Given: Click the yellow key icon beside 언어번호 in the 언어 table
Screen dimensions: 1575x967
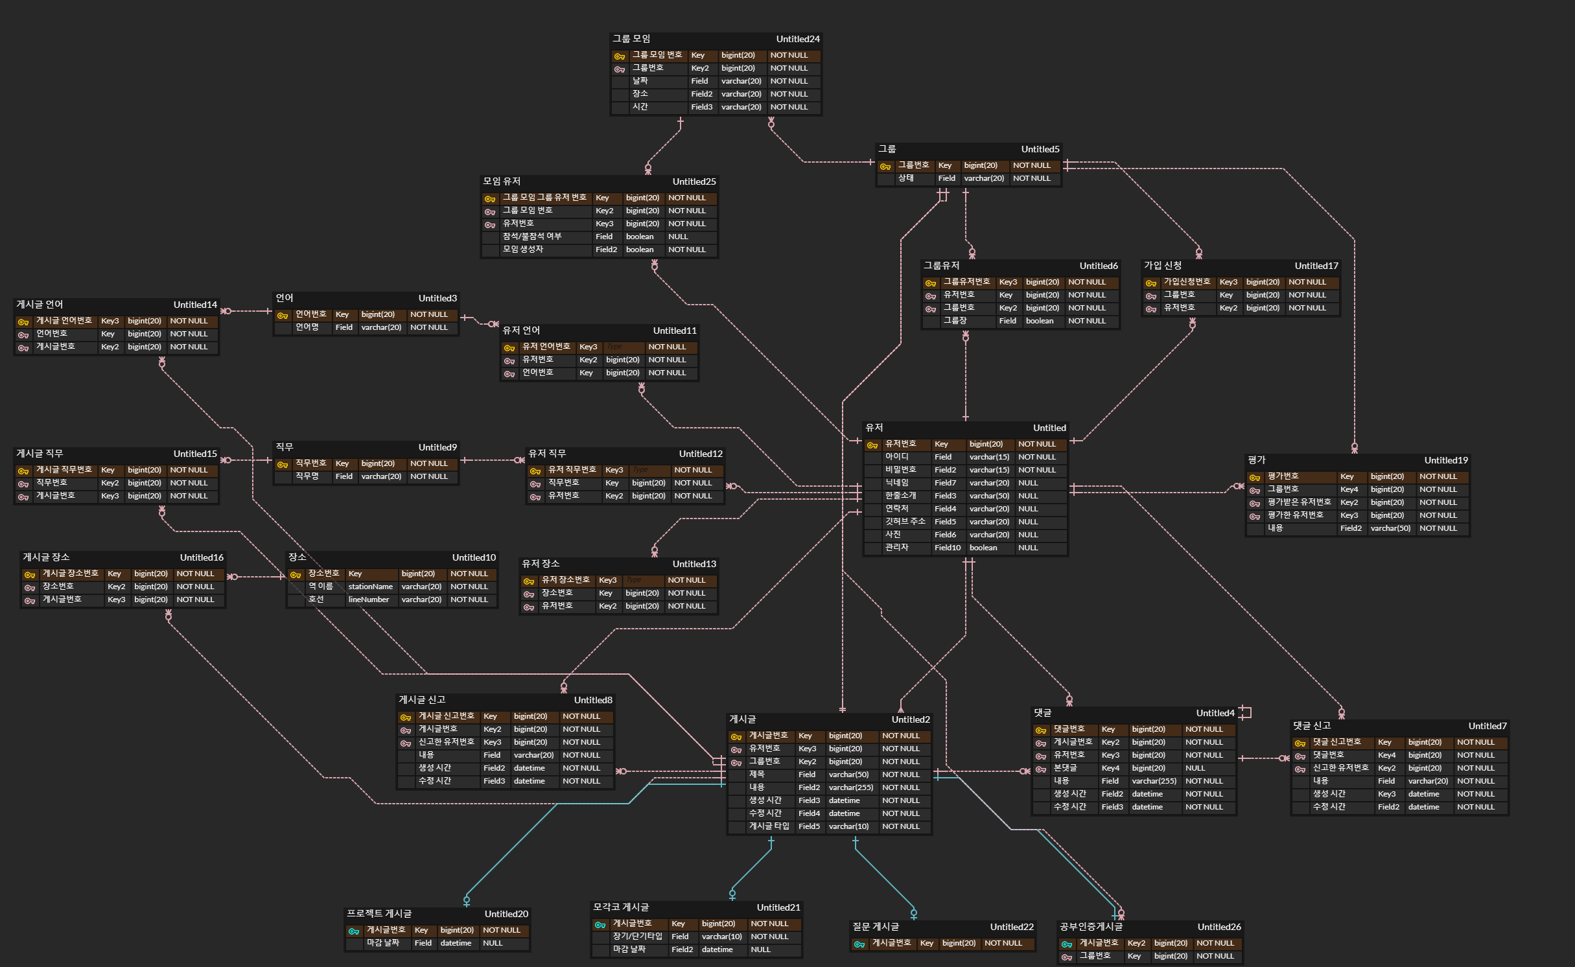Looking at the screenshot, I should click(x=283, y=316).
